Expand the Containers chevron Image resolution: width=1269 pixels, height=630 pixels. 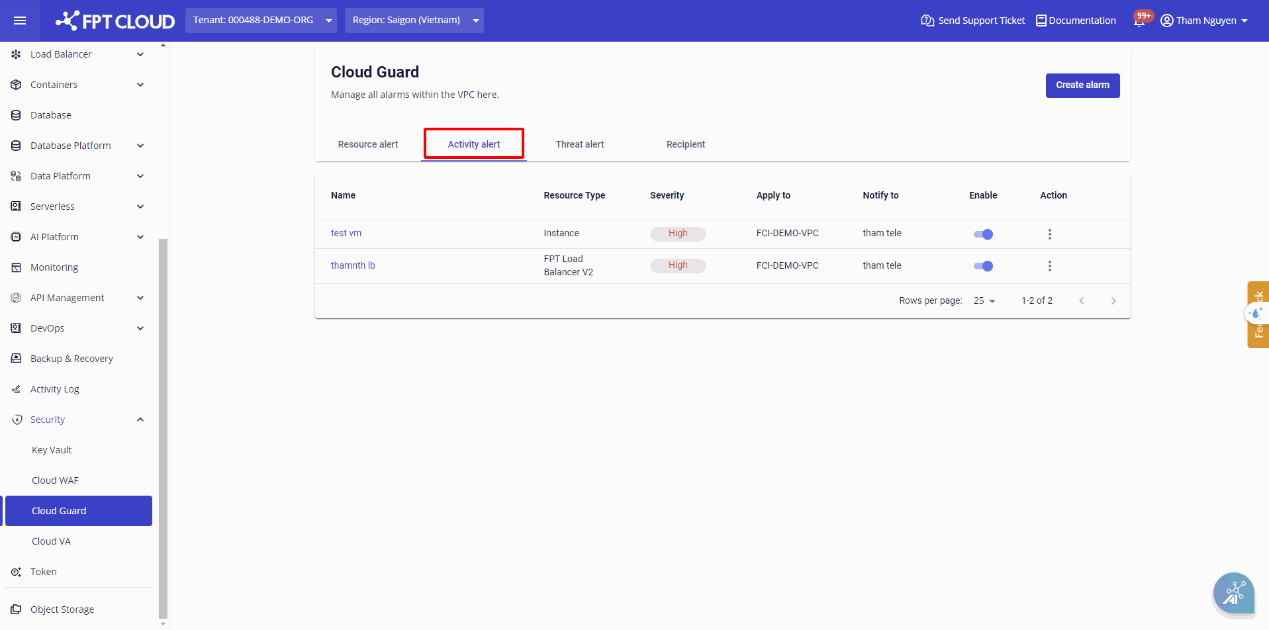(140, 85)
